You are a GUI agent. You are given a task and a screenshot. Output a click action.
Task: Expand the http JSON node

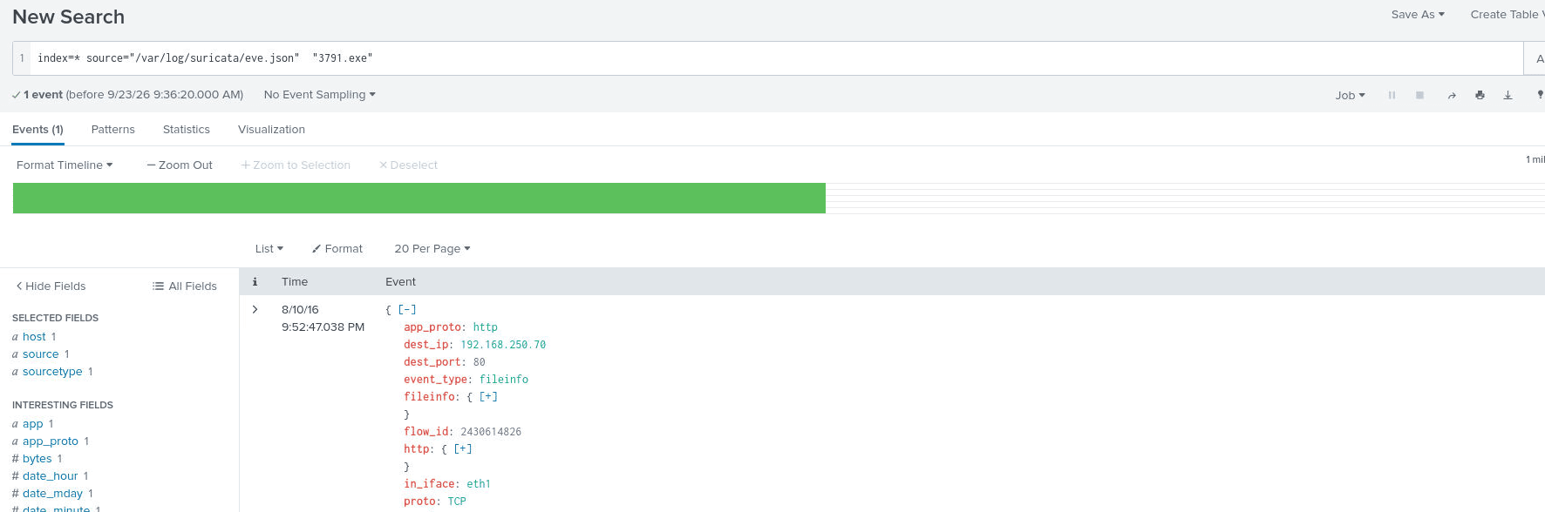[463, 448]
